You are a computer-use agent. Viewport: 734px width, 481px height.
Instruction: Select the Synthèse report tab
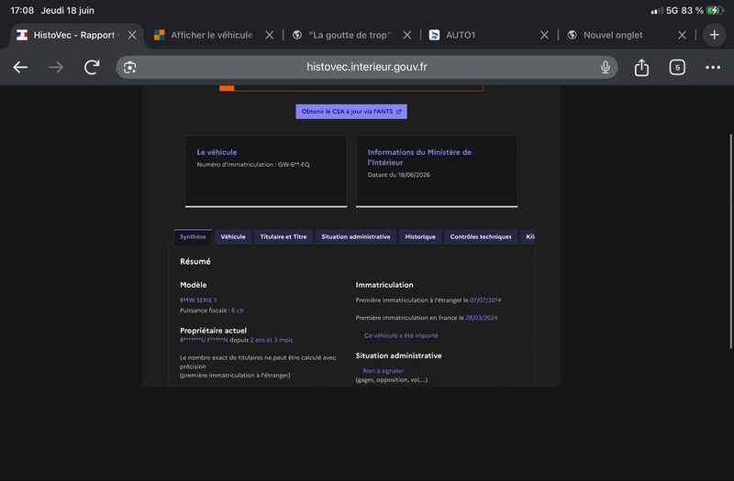pos(193,237)
